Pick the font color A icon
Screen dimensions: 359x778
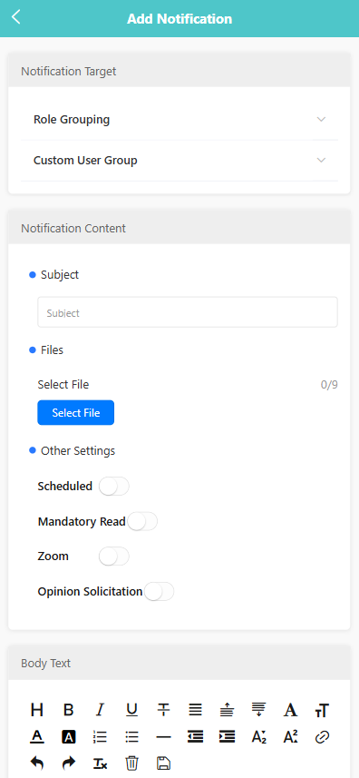36,737
